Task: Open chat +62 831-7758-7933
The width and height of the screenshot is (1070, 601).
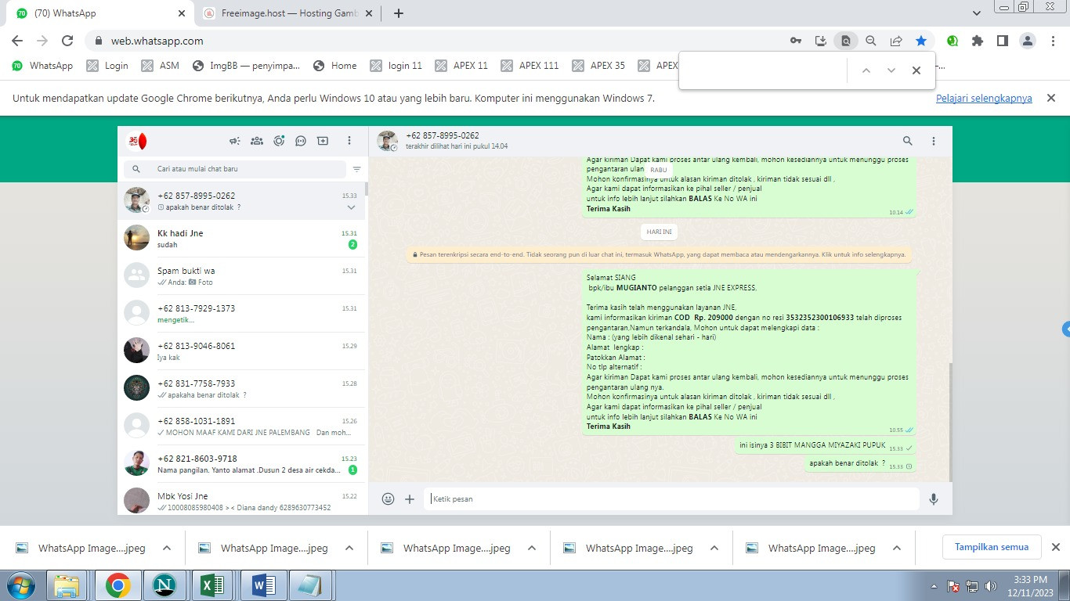Action: (241, 389)
